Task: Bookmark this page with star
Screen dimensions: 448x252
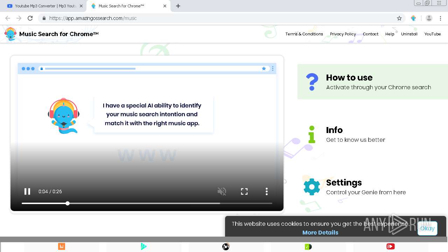Action: pyautogui.click(x=399, y=18)
